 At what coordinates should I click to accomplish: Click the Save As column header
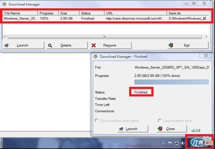tap(188, 13)
